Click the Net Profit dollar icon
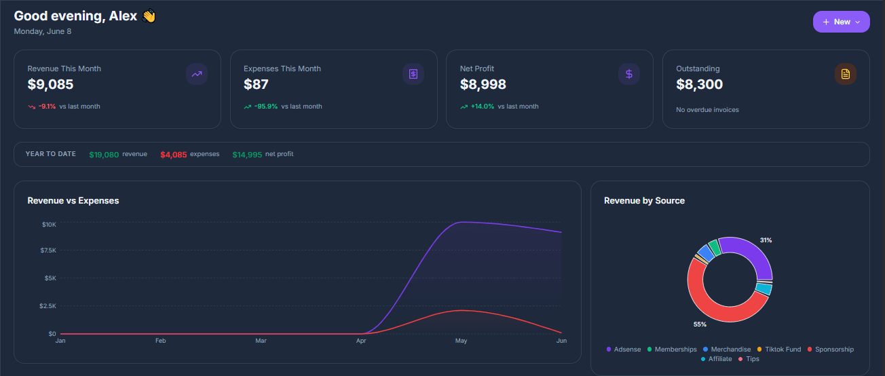The width and height of the screenshot is (885, 376). tap(629, 74)
